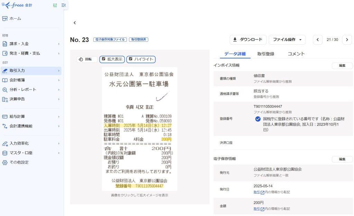This screenshot has width=354, height=216.
Task: Expand the 分析・レポート submenu chevron
Action: coord(59,90)
